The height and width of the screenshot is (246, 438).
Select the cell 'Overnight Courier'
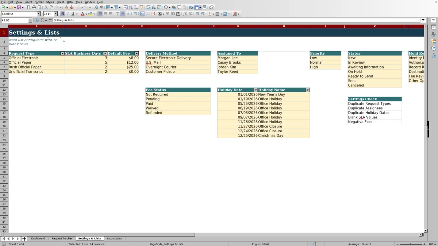[x=178, y=67]
